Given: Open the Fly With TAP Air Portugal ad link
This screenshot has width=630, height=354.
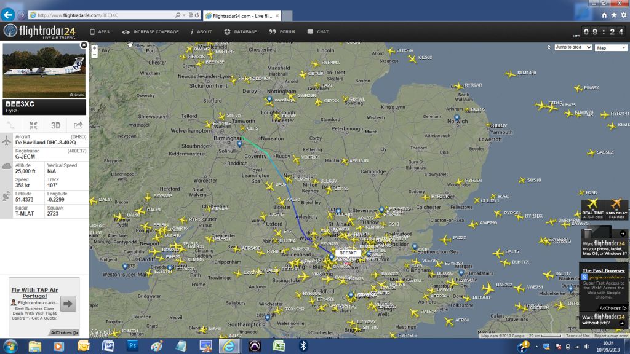Looking at the screenshot, I should coord(34,293).
